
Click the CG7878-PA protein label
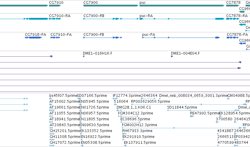[237, 35]
